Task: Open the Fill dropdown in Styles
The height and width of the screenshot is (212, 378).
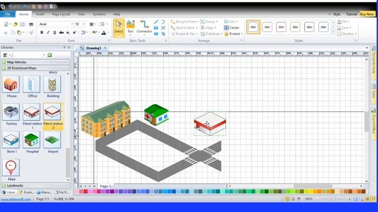Action: (343, 22)
